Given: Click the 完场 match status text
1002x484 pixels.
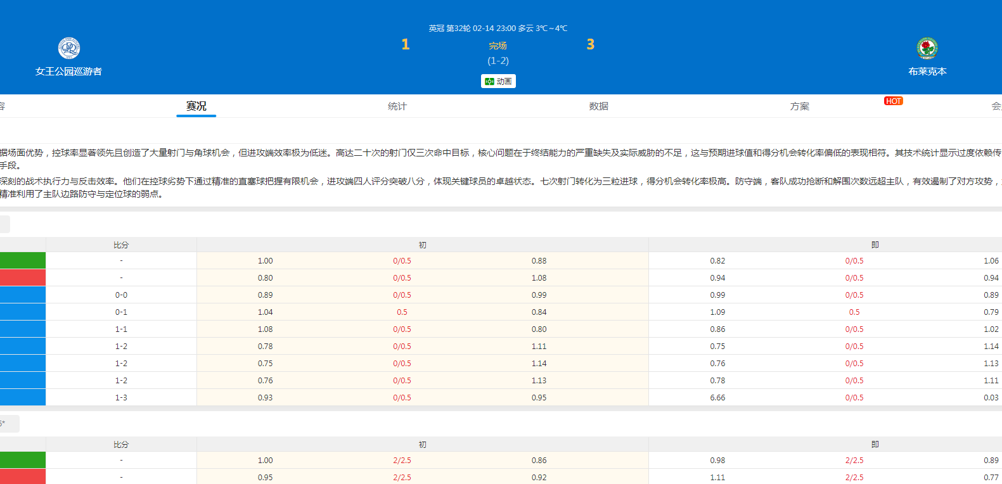Looking at the screenshot, I should tap(498, 46).
